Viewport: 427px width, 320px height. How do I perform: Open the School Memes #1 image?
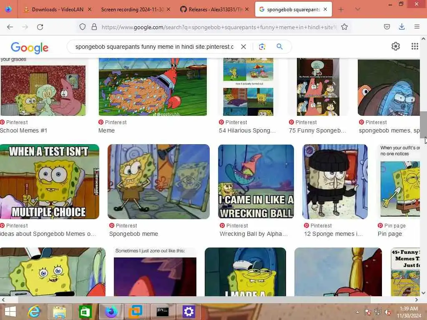pos(43,90)
